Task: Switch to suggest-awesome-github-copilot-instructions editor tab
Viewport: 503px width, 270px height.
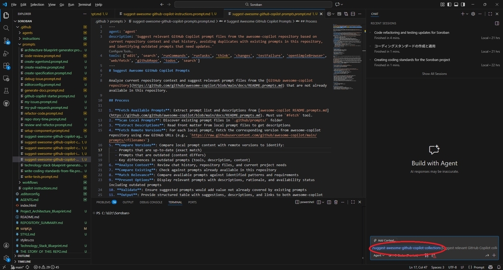Action: [169, 14]
